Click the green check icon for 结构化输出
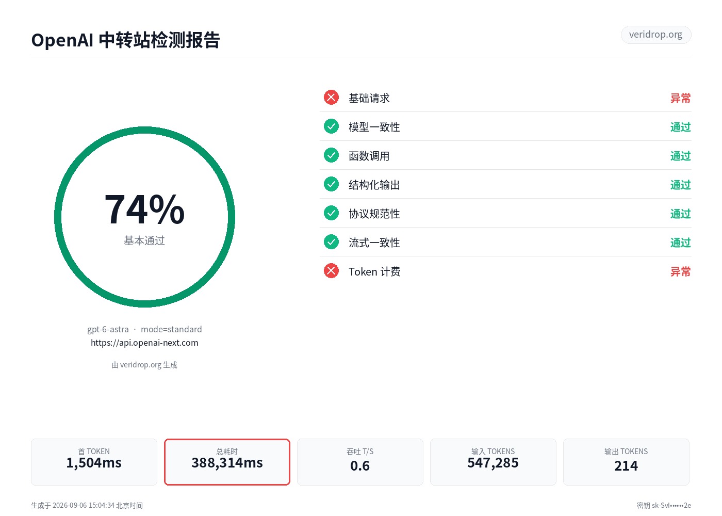The width and height of the screenshot is (722, 516). point(331,184)
